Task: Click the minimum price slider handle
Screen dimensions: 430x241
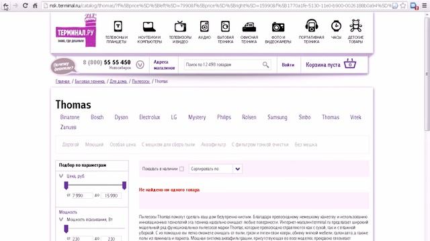Action: pos(66,185)
